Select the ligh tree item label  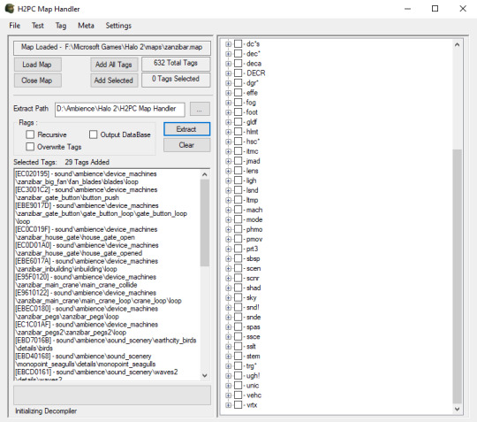tap(251, 180)
